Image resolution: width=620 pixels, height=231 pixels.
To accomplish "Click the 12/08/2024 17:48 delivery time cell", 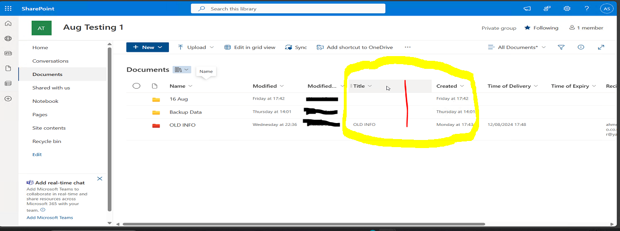I will tap(507, 125).
